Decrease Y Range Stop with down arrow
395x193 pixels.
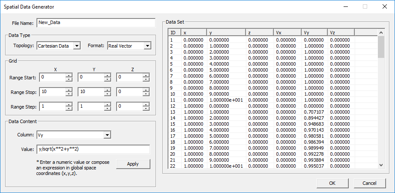(x=107, y=94)
